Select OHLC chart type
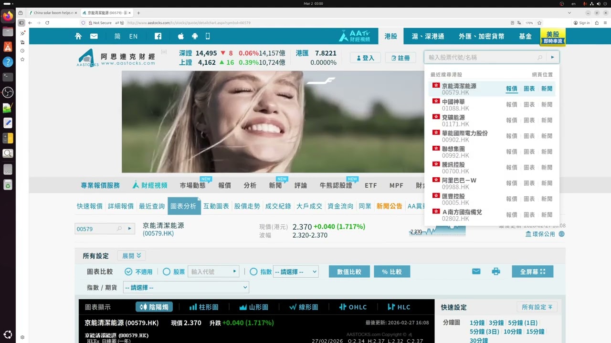611x343 pixels. [x=353, y=307]
